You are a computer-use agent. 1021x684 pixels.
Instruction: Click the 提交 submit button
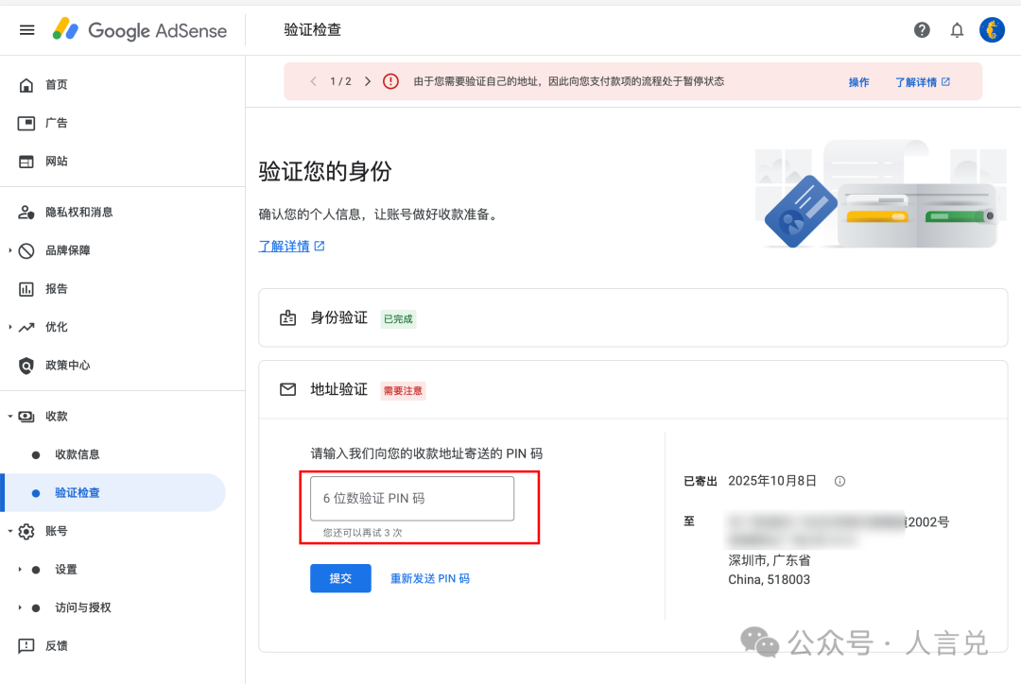[340, 578]
